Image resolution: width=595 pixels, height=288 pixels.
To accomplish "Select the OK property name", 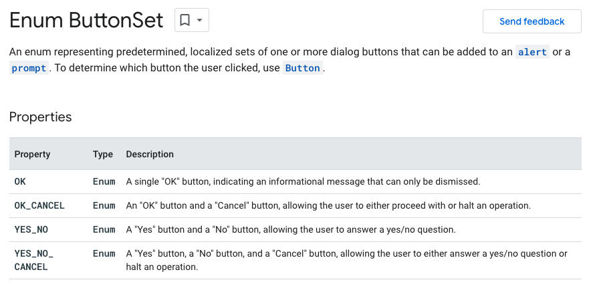I will (20, 181).
